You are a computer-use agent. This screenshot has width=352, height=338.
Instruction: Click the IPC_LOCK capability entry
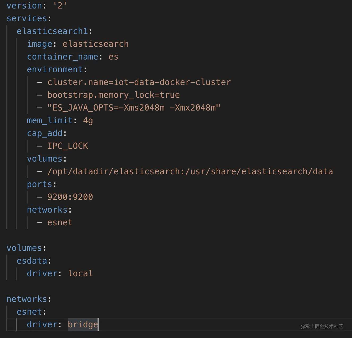pyautogui.click(x=68, y=146)
